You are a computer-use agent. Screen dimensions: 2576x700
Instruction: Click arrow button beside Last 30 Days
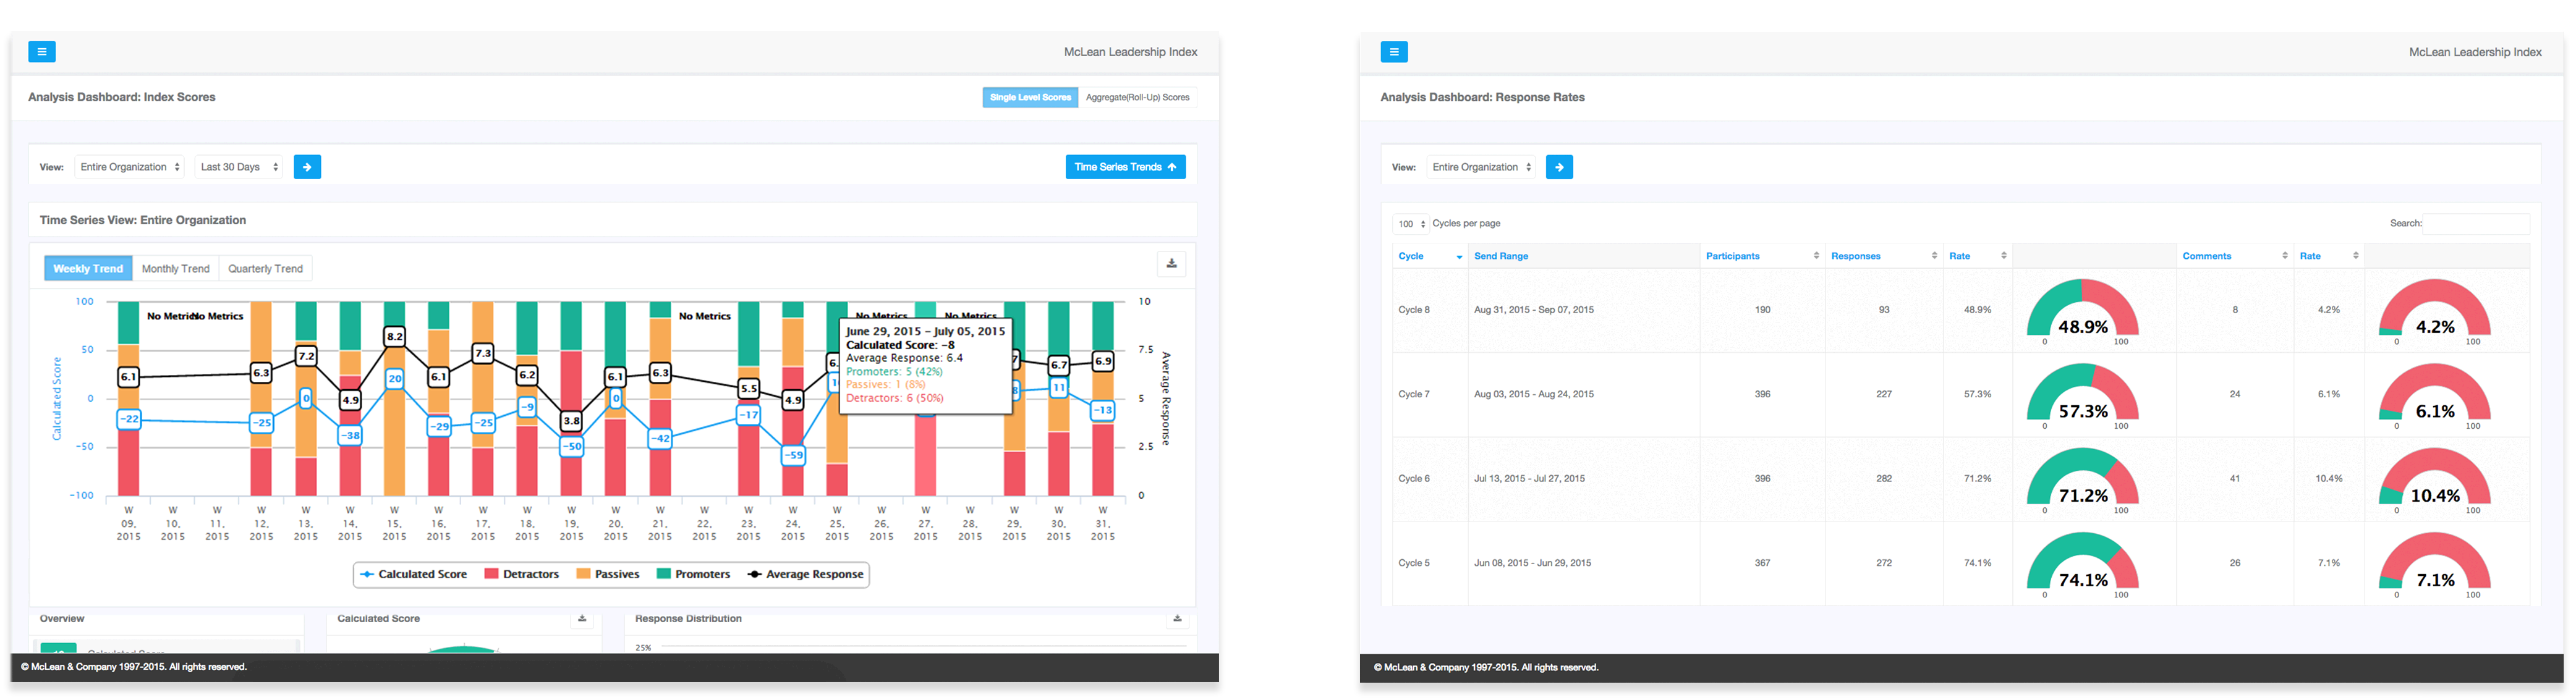[307, 167]
